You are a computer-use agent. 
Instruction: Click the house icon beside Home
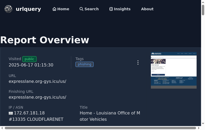[54, 9]
